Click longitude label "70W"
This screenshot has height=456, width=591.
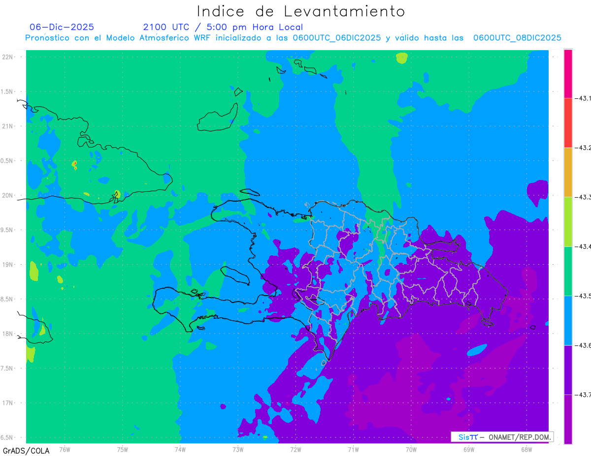[411, 449]
